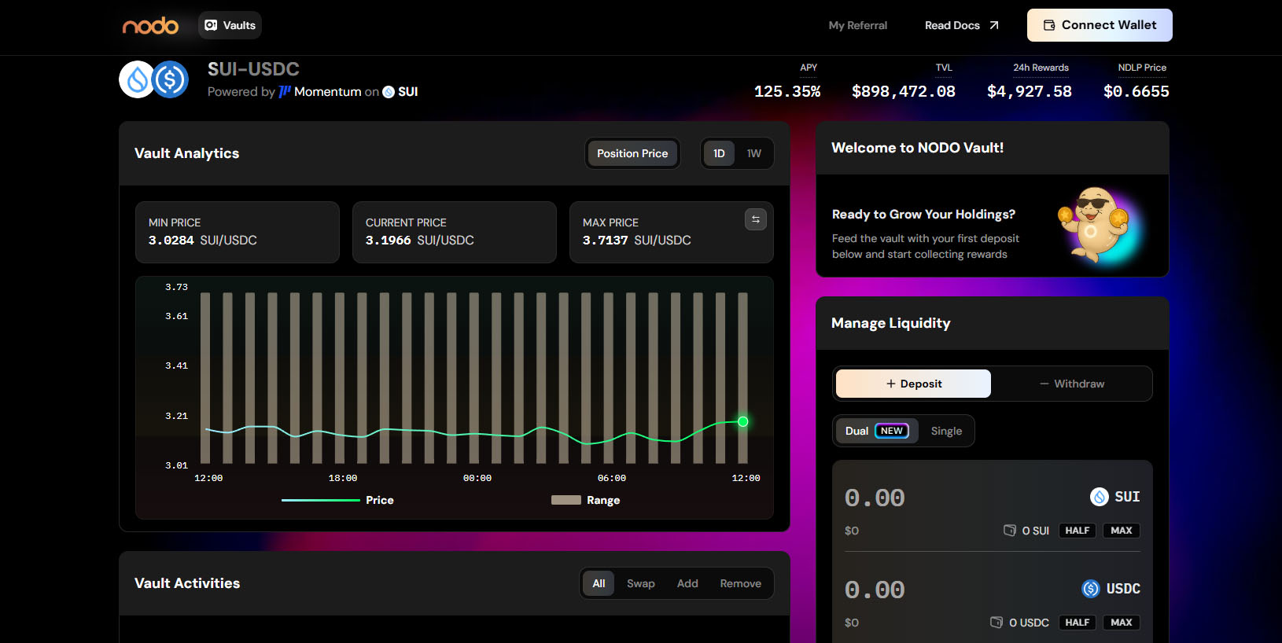Click the Momentum logo in the subtitle

pyautogui.click(x=285, y=92)
